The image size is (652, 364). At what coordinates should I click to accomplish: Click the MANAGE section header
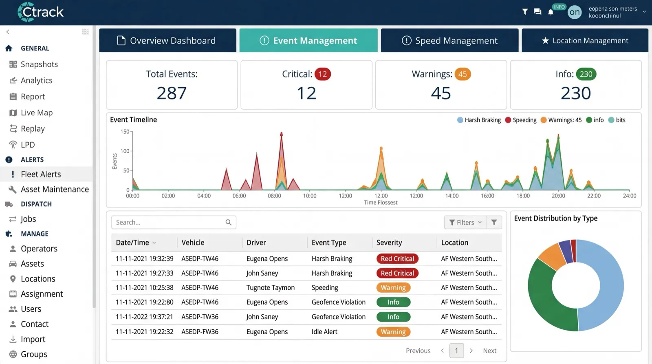[x=35, y=234]
